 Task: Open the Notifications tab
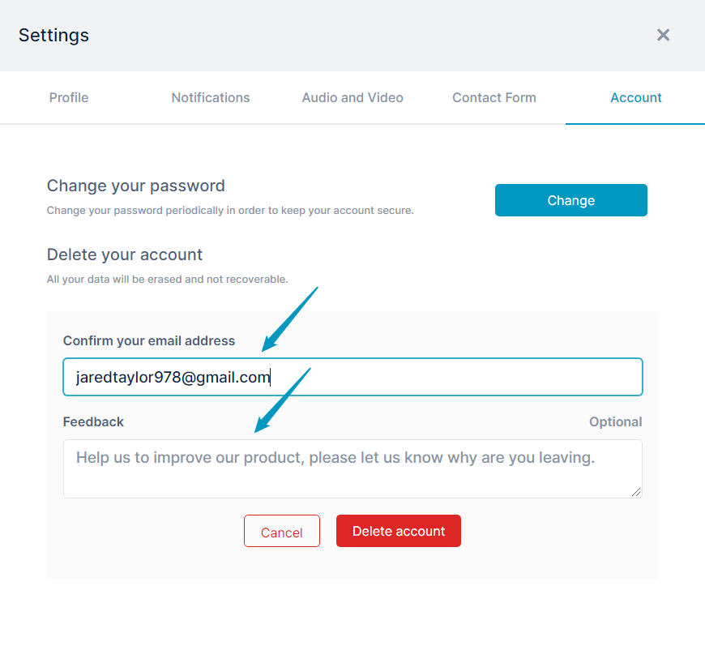[x=211, y=97]
